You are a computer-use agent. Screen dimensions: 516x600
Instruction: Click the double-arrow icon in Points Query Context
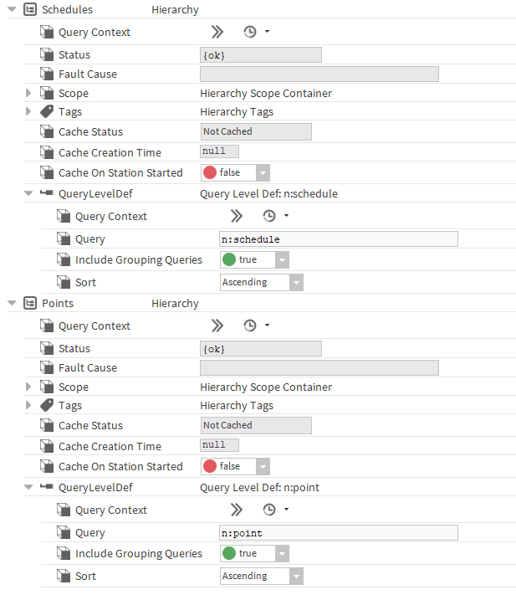coord(217,326)
